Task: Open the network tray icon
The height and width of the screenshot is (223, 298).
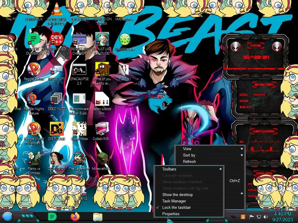Action: pos(258,217)
